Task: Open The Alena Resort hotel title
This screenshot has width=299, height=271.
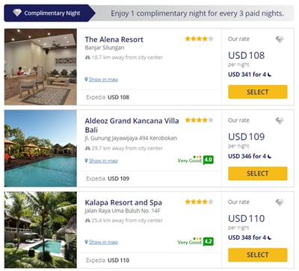Action: coord(114,40)
